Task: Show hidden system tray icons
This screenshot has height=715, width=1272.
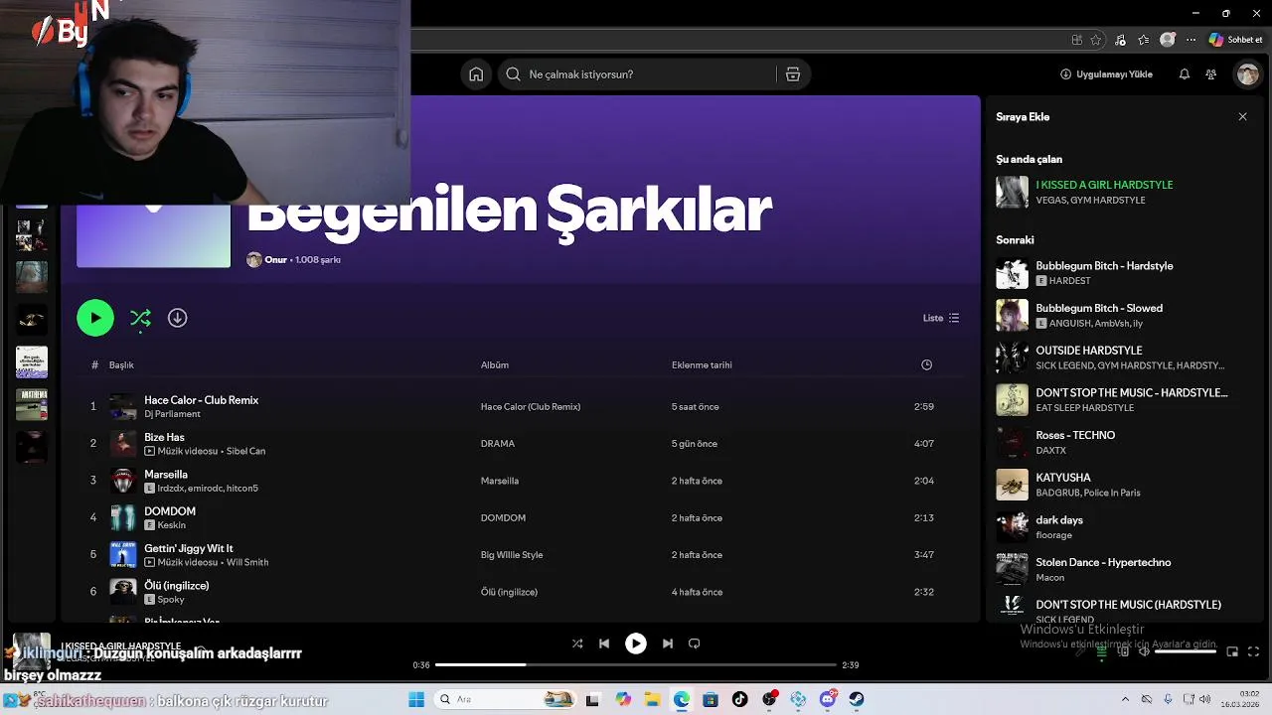Action: tap(1125, 699)
